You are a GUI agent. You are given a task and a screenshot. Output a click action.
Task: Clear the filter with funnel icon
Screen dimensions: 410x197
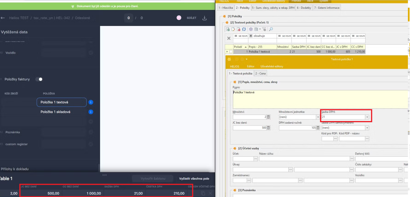[264, 29]
